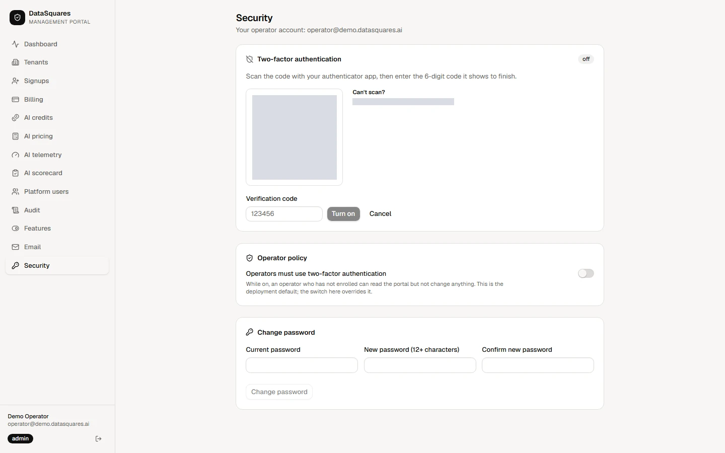Click the AI scorecard clipboard icon

click(16, 173)
